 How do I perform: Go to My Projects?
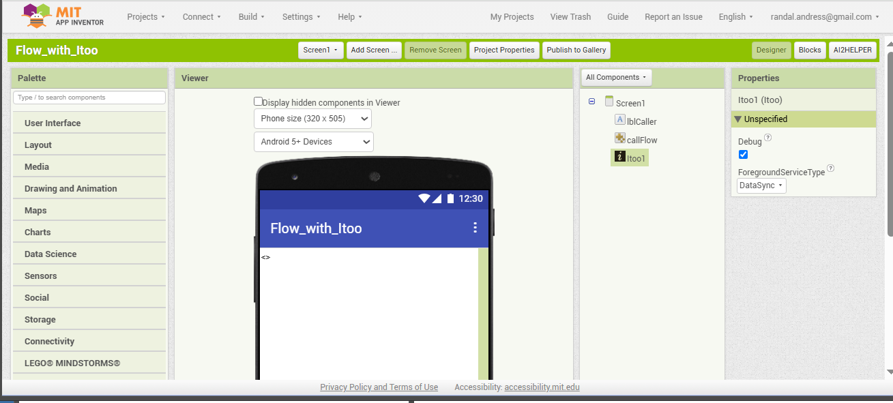coord(512,17)
